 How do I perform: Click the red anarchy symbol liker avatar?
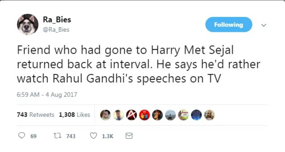(131, 115)
